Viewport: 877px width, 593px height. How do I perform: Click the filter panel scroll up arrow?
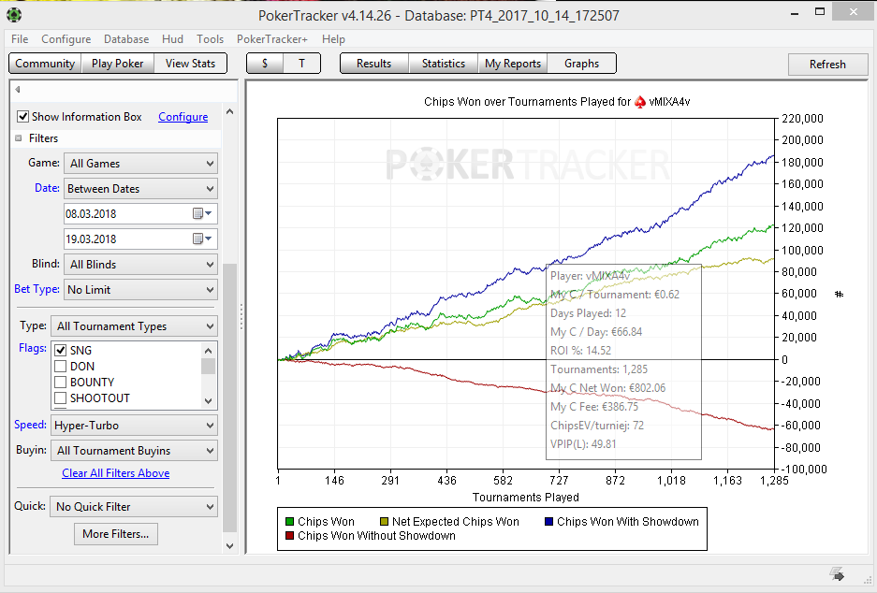pyautogui.click(x=230, y=112)
